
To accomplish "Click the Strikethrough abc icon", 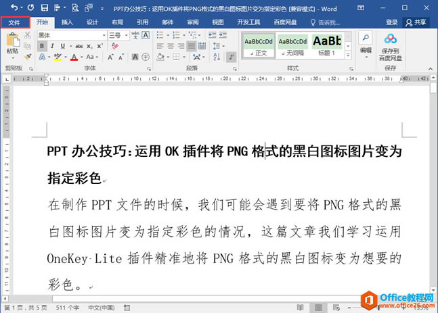I will point(79,46).
